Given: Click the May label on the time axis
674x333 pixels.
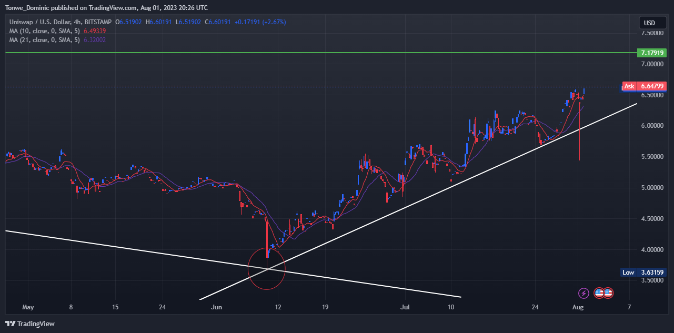Looking at the screenshot, I should tap(28, 307).
